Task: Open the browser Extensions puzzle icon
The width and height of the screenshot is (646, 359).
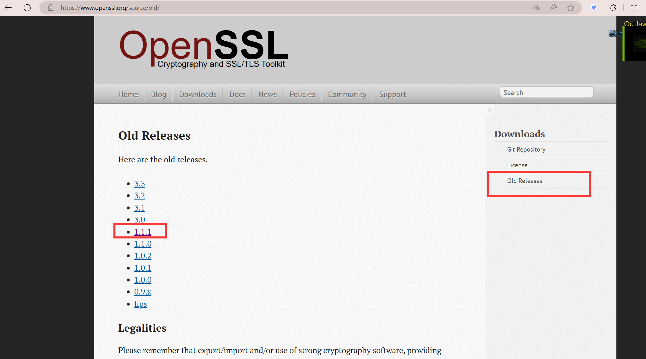Action: click(613, 8)
